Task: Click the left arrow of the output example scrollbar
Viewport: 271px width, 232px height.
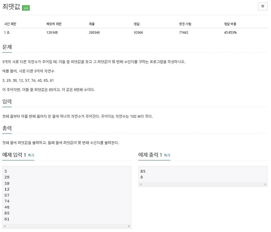Action: [x=140, y=184]
